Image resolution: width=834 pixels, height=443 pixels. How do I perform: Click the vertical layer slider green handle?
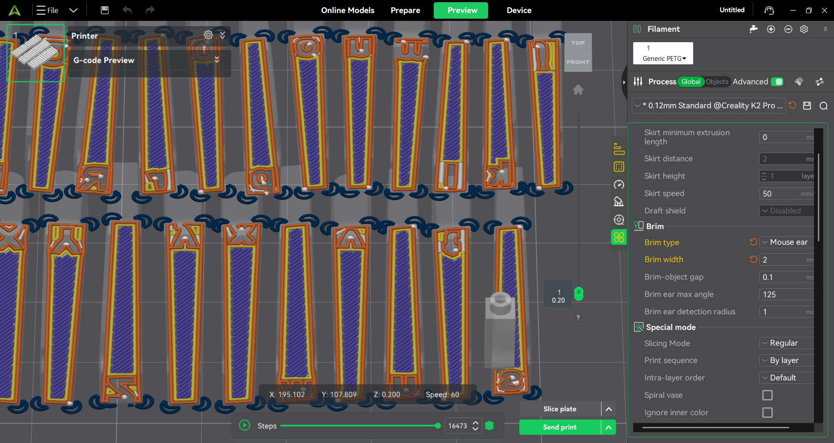(579, 294)
